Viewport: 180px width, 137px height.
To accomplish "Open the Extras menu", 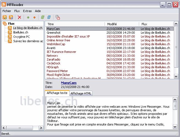I will (27, 11).
